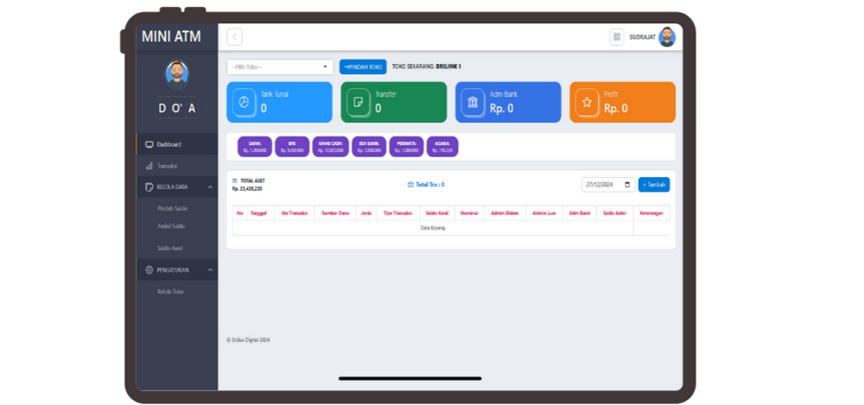This screenshot has width=864, height=405.
Task: Click the + Tambah button
Action: 654,185
